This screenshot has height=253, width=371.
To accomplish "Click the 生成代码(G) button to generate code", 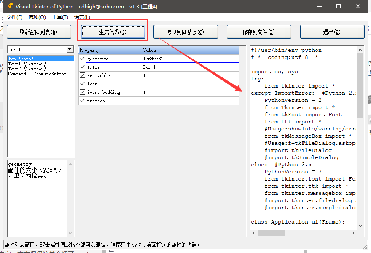I will point(113,31).
